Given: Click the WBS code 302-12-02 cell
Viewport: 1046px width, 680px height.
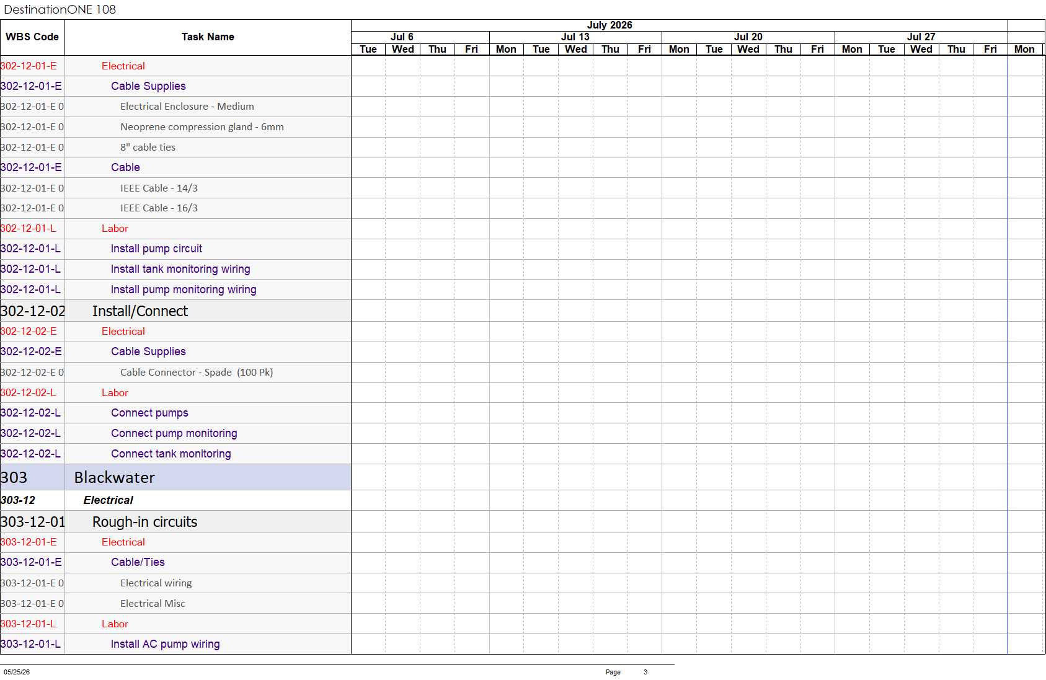Looking at the screenshot, I should click(32, 311).
